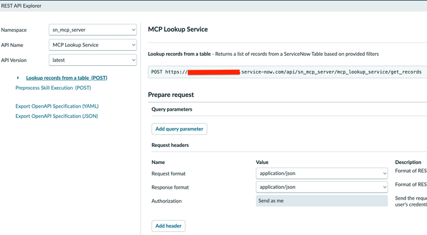Open the Response format dropdown
This screenshot has width=427, height=235.
click(321, 187)
